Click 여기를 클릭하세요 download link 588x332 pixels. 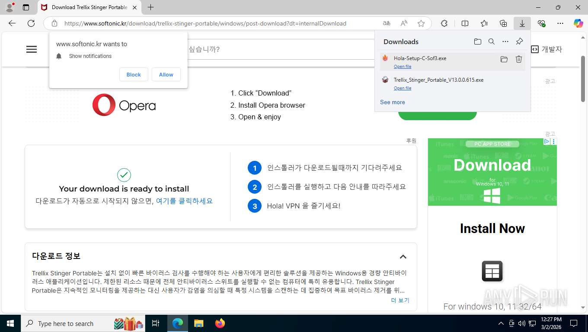pos(184,201)
